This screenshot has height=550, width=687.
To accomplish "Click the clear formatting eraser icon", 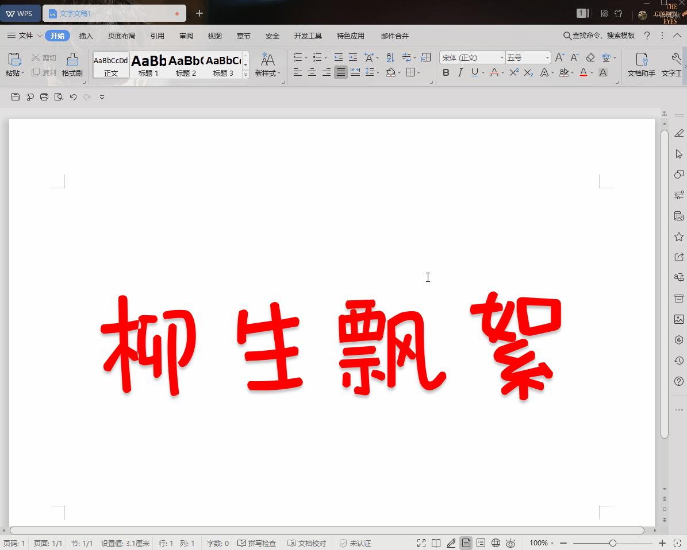I will click(x=590, y=57).
